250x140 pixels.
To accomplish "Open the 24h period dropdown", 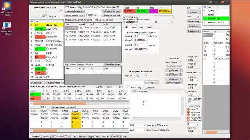I will click(x=194, y=17).
